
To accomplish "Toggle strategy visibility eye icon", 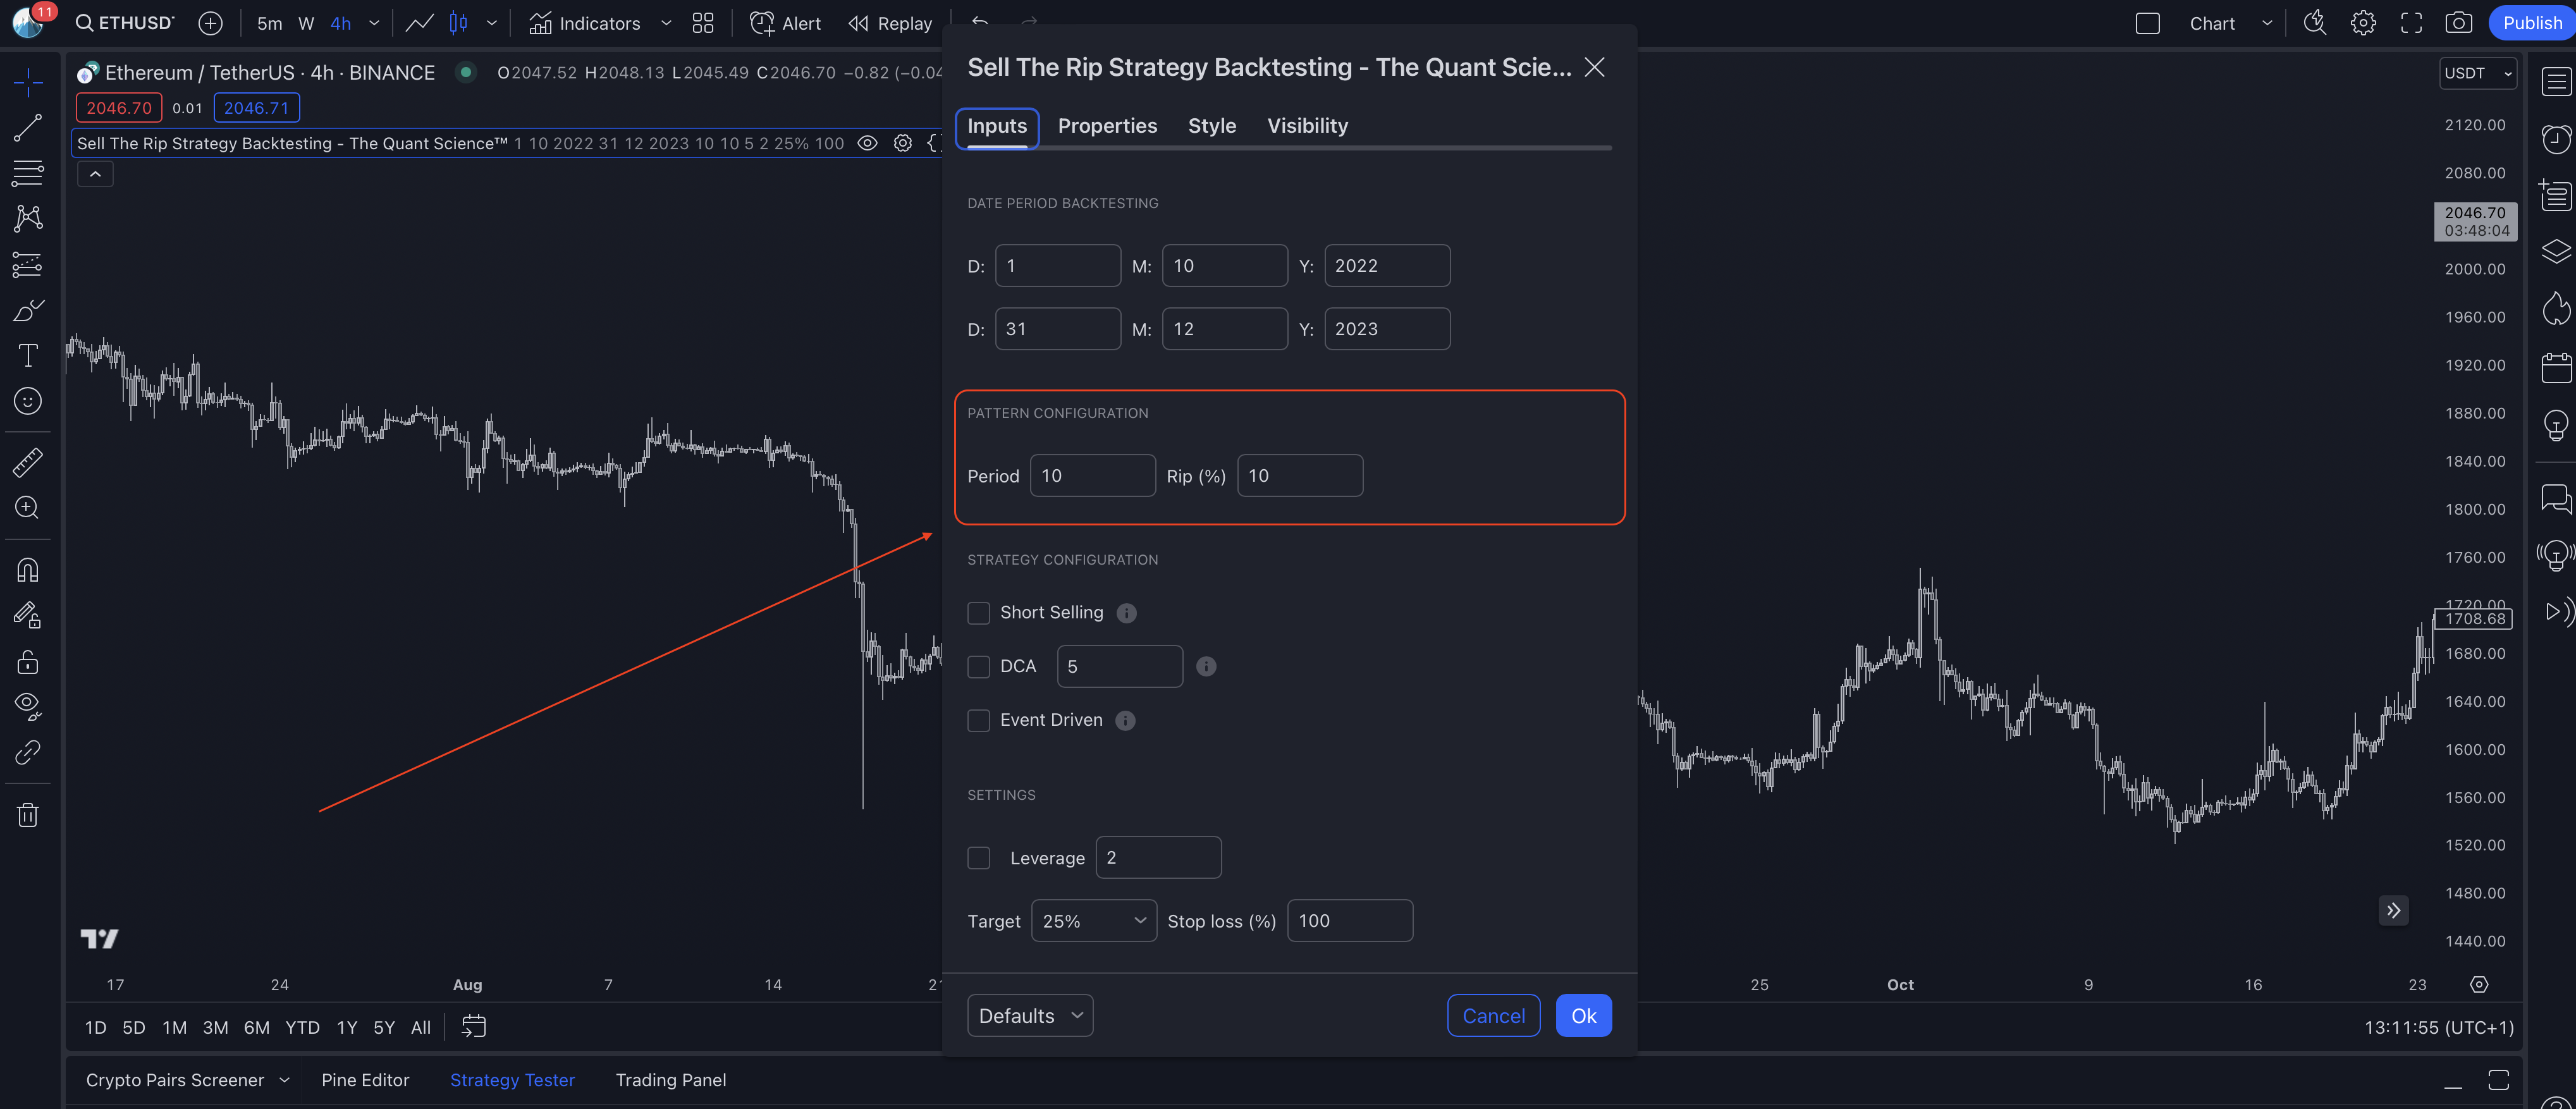I will coord(868,143).
